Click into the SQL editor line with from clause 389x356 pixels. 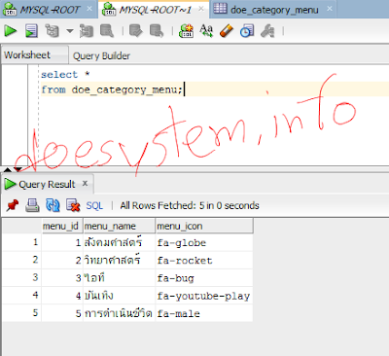[x=214, y=89]
